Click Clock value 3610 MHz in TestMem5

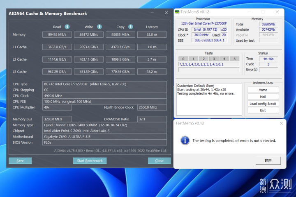point(201,35)
